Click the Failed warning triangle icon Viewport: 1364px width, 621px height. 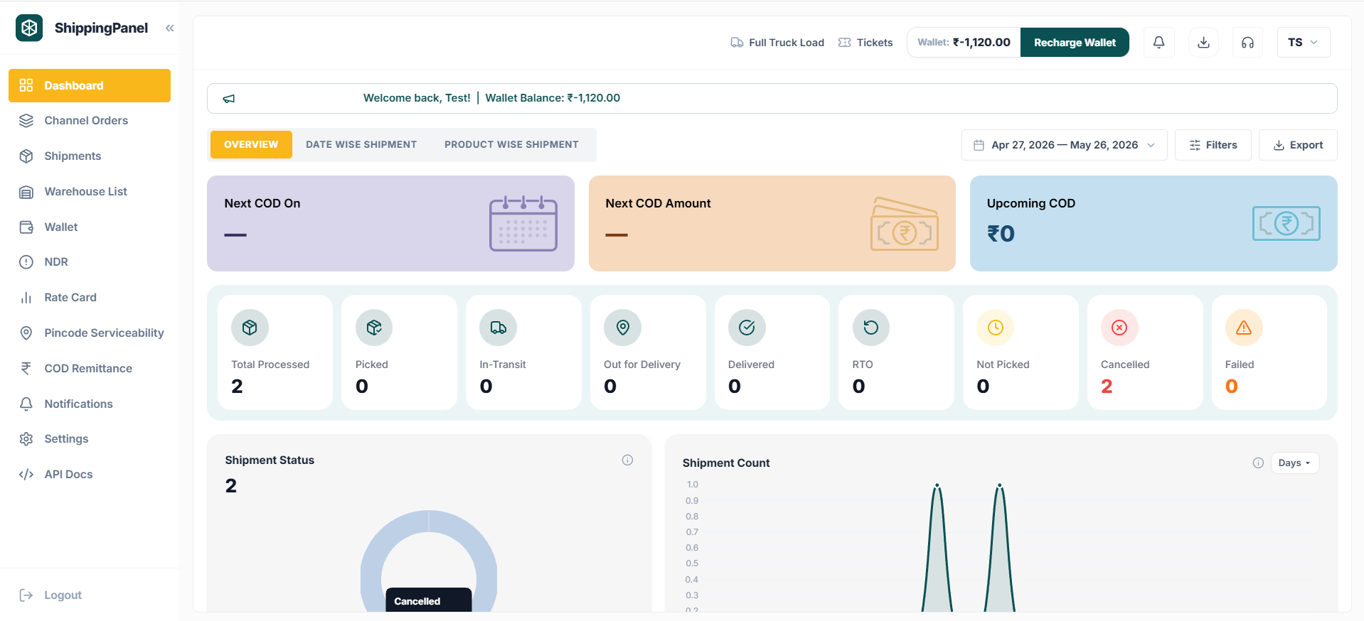pos(1244,328)
